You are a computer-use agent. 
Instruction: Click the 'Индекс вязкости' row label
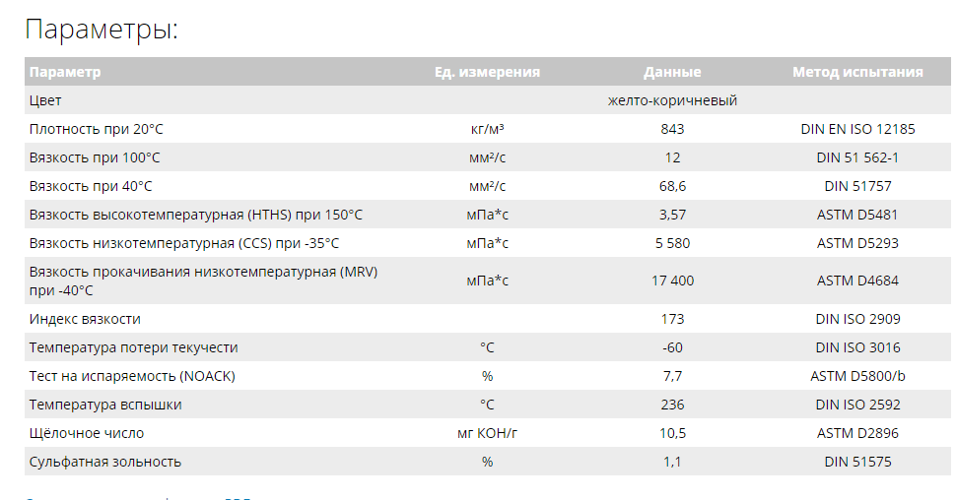point(85,319)
